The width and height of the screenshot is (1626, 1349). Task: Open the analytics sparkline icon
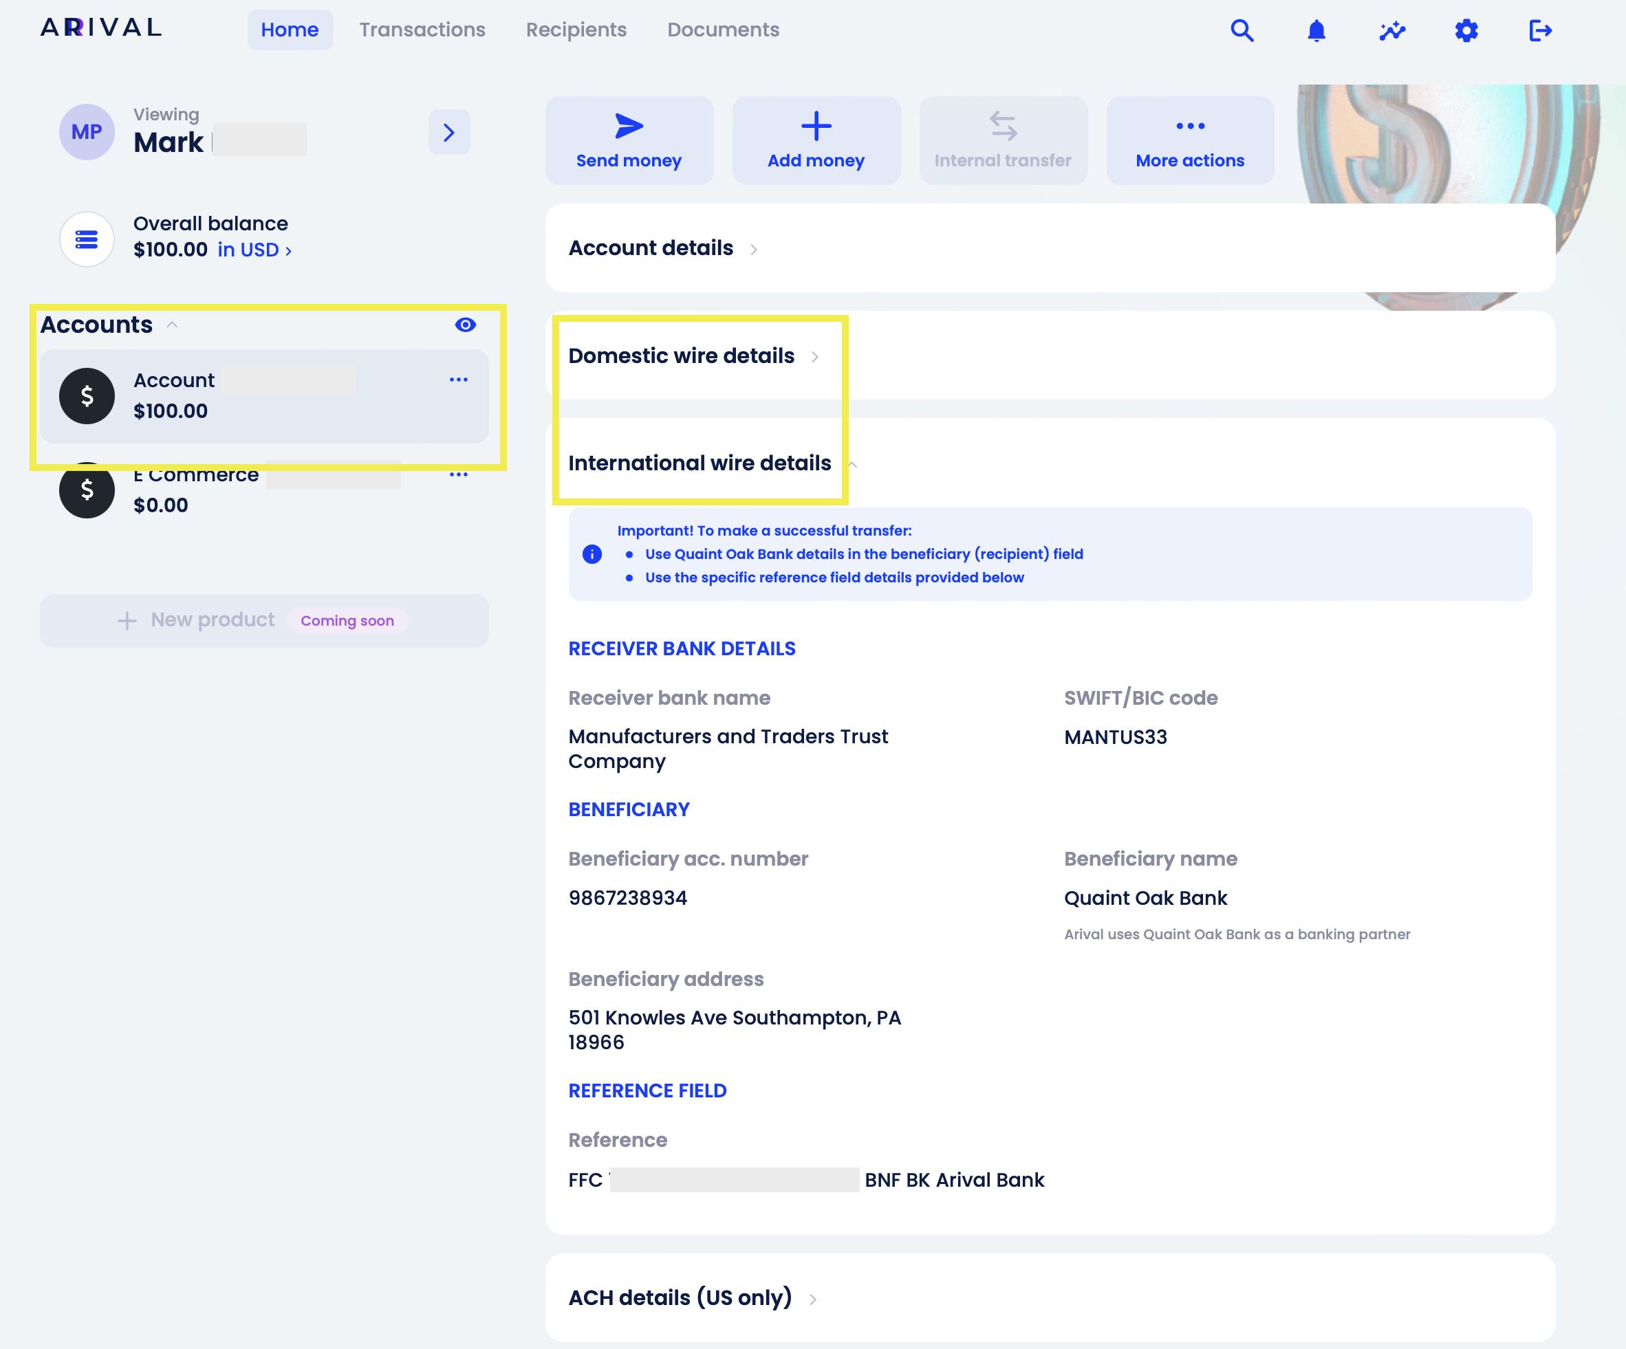[x=1392, y=31]
